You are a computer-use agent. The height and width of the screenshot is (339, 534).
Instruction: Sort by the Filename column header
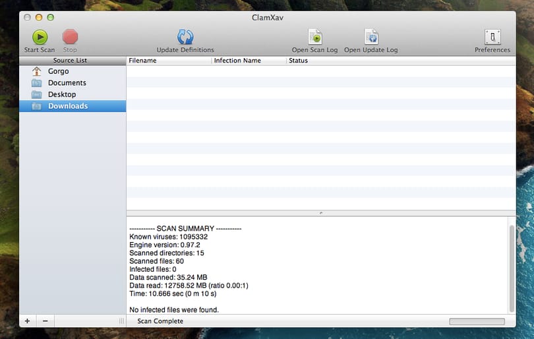[169, 60]
